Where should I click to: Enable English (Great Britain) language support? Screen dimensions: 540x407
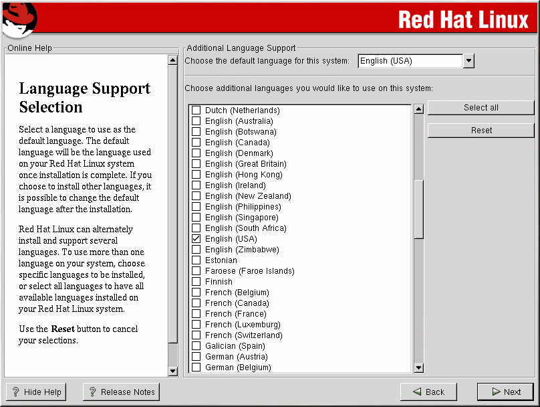pyautogui.click(x=196, y=164)
